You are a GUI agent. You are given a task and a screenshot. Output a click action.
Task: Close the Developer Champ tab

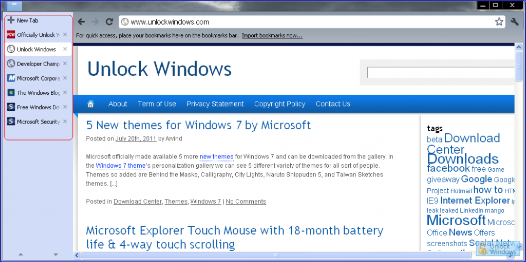(65, 64)
